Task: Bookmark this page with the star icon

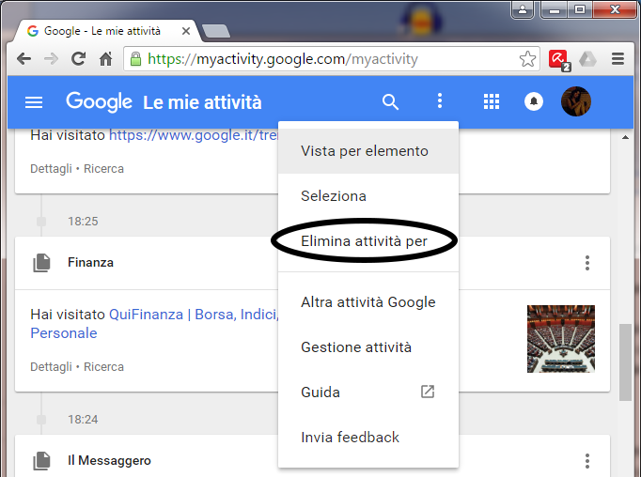Action: (527, 59)
